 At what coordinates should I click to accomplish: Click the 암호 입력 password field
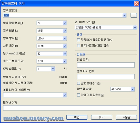(106, 65)
